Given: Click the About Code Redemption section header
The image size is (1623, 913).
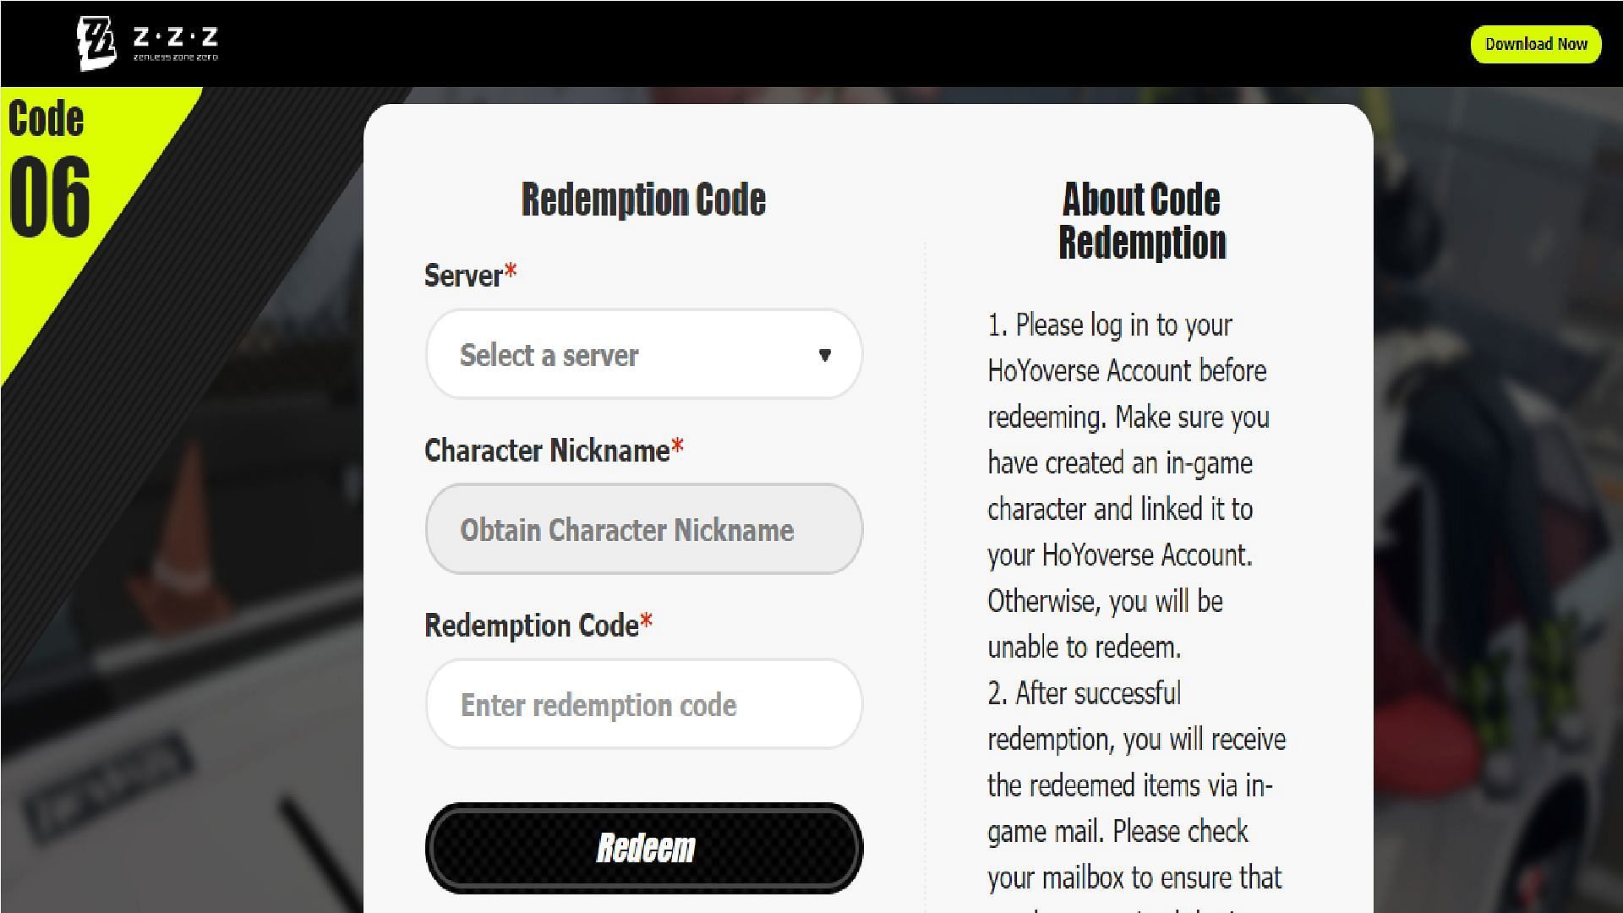Looking at the screenshot, I should 1141,218.
